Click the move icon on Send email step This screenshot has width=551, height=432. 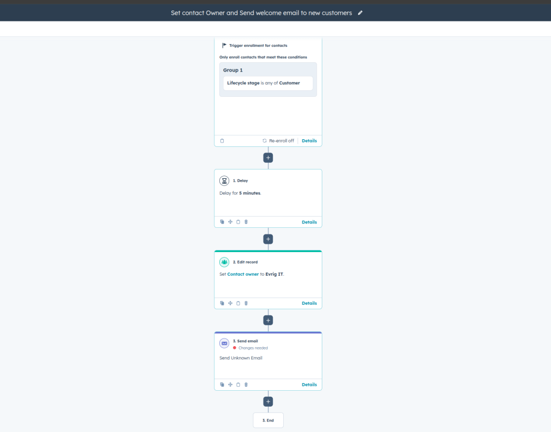coord(230,385)
